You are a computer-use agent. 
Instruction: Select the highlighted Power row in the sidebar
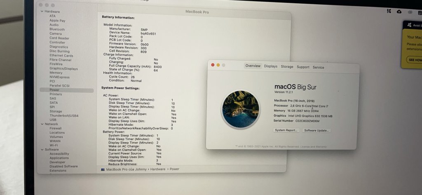coord(66,90)
